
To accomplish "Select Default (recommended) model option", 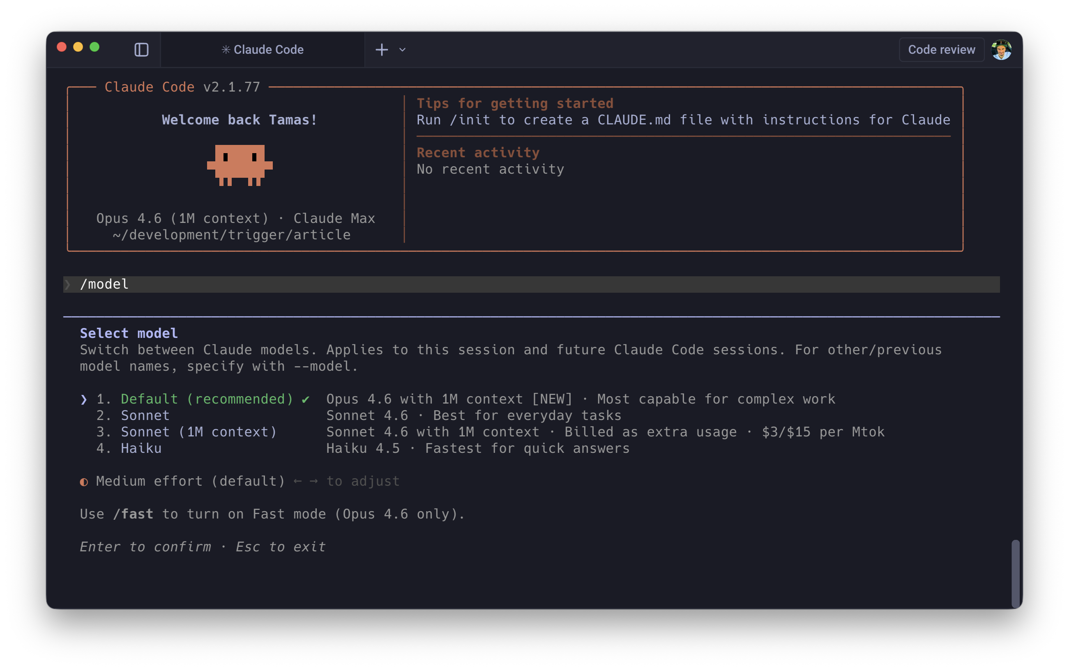I will (x=207, y=399).
